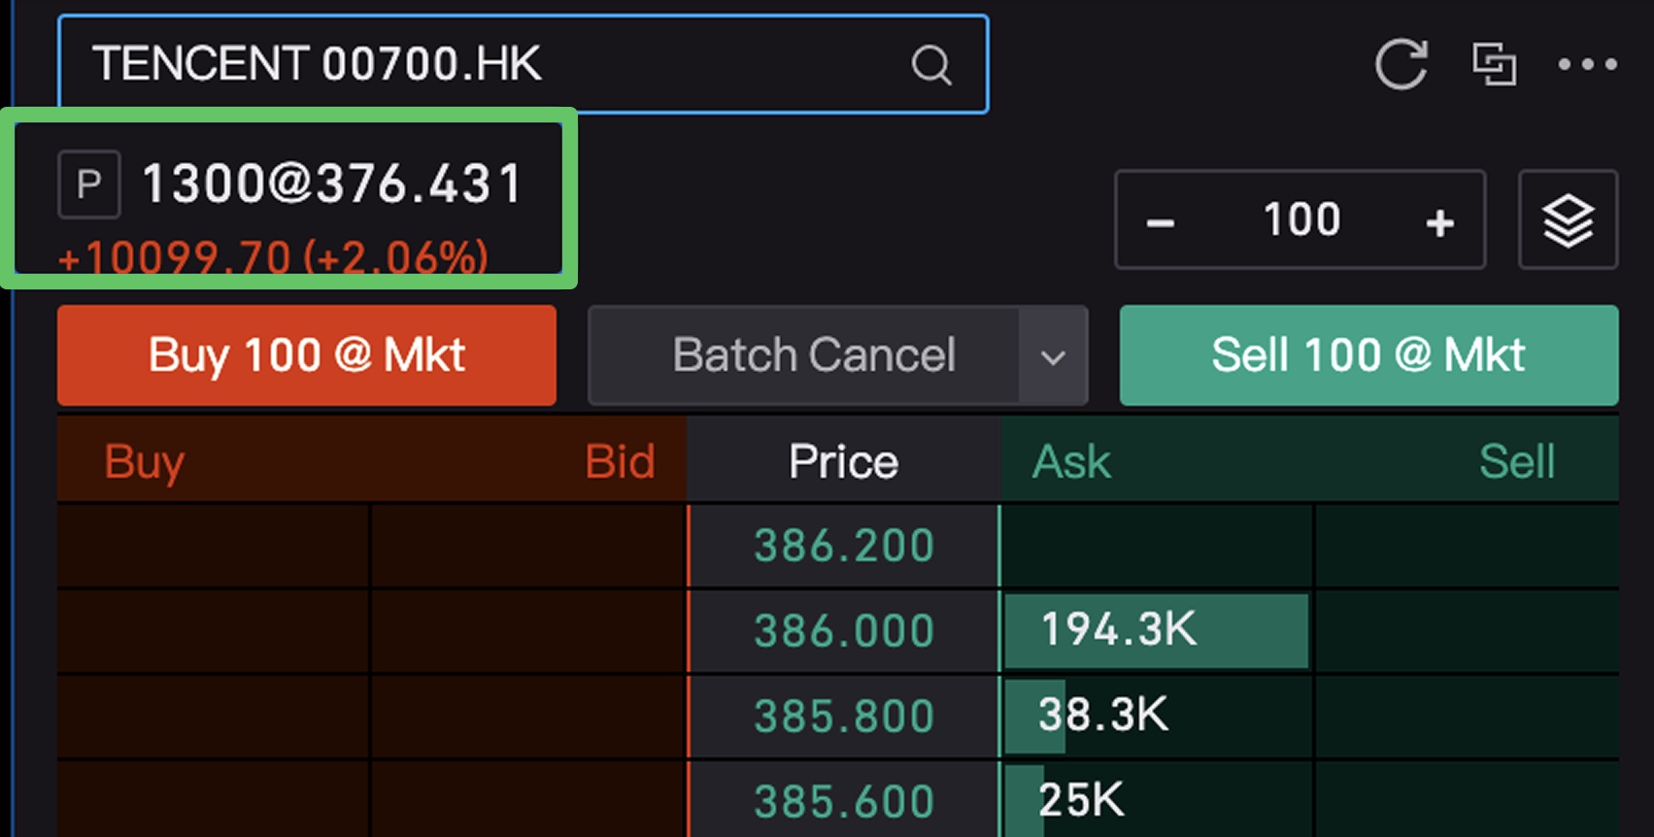Image resolution: width=1654 pixels, height=837 pixels.
Task: Click the refresh icon
Action: (1401, 65)
